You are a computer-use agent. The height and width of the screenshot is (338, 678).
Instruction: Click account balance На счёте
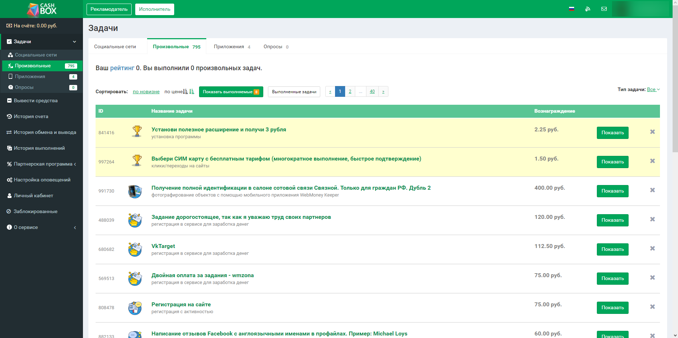pos(32,26)
